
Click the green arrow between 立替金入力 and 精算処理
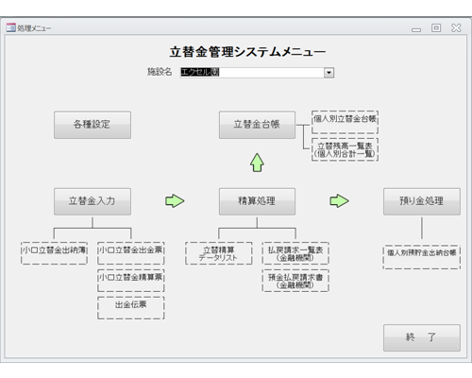(175, 201)
